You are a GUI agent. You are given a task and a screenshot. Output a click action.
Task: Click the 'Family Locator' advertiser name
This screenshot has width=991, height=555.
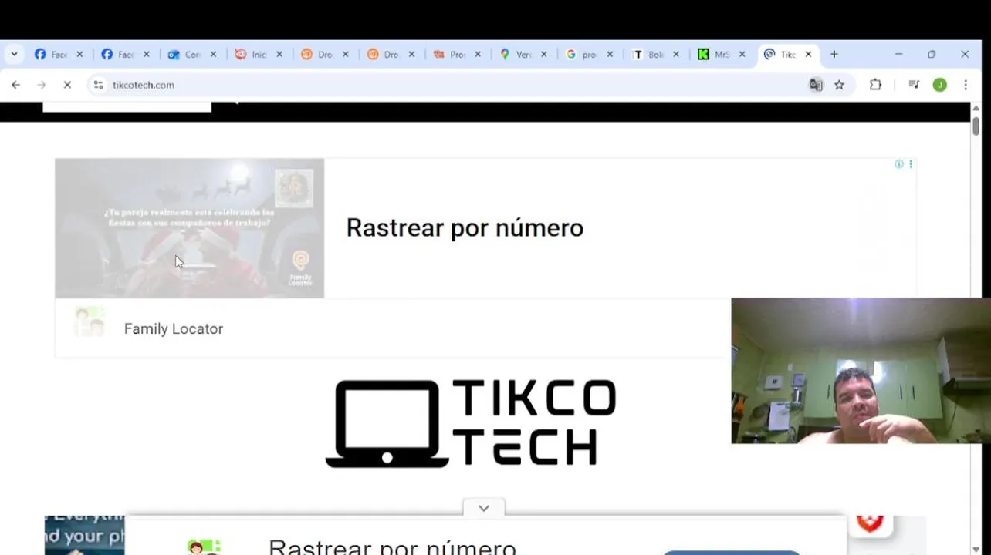pyautogui.click(x=174, y=329)
